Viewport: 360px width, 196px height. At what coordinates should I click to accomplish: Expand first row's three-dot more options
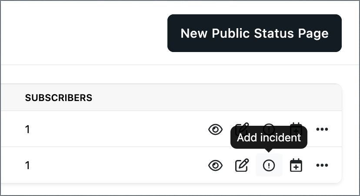(x=322, y=129)
